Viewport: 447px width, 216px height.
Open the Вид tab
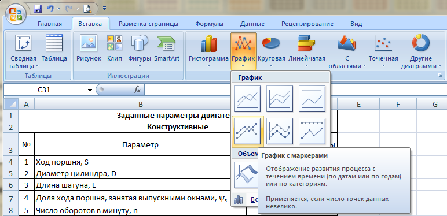coord(356,24)
